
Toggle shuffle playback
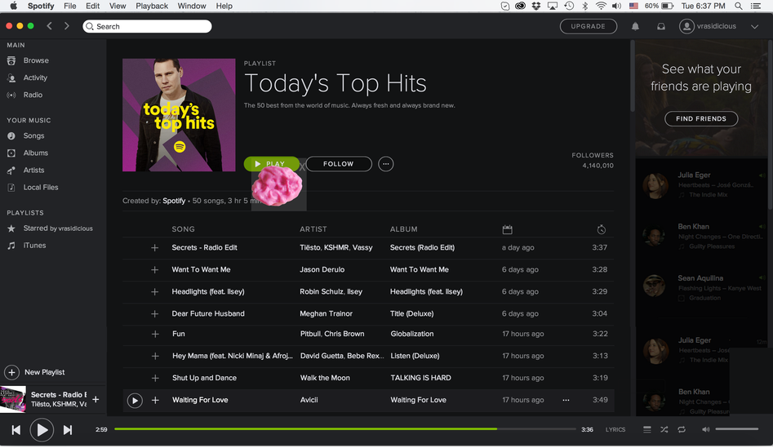(x=664, y=429)
